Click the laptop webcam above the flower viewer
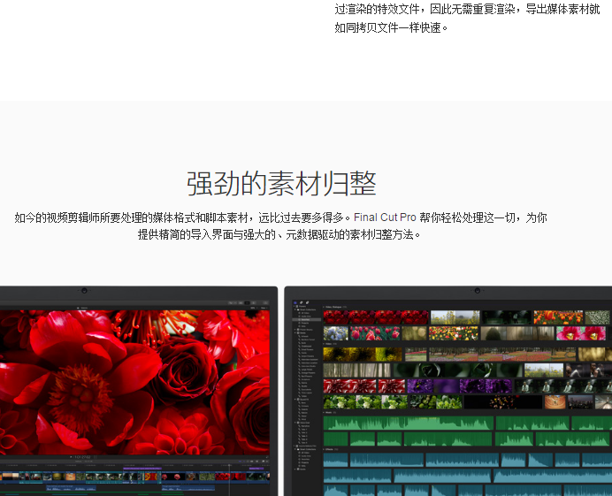Screen dimensions: 612x496 pyautogui.click(x=83, y=290)
